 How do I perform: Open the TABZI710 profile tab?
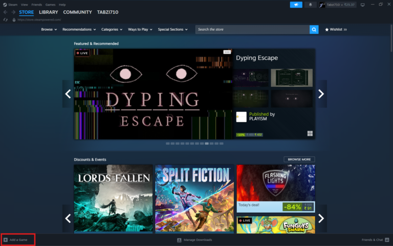(107, 12)
